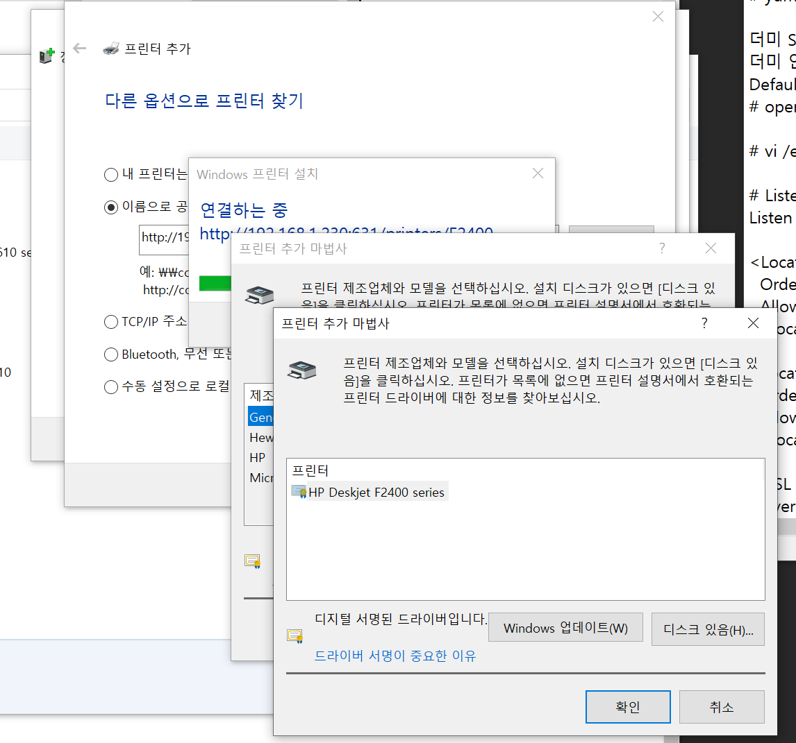This screenshot has width=796, height=743.
Task: Close the front 프린터 추가 마법사 dialog
Action: [754, 323]
